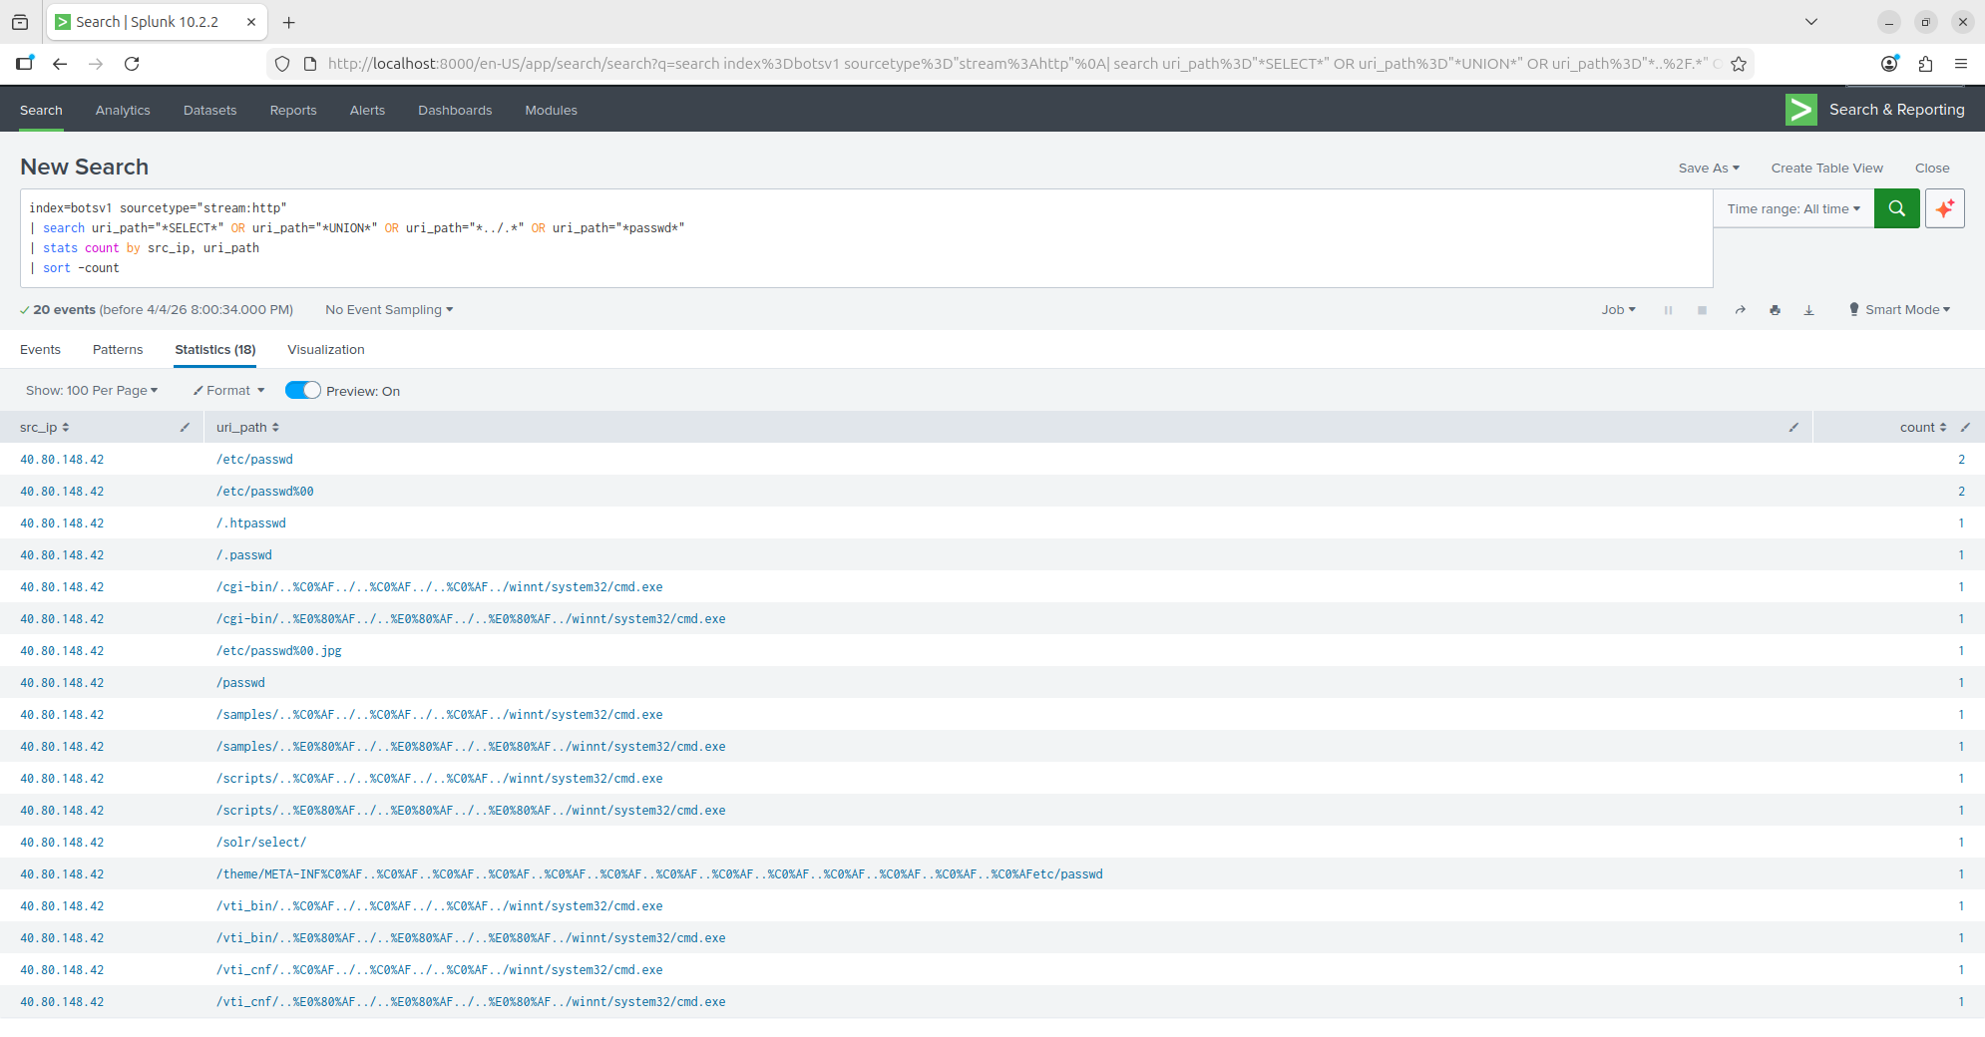Switch to the Patterns tab
The height and width of the screenshot is (1037, 1985).
pyautogui.click(x=118, y=349)
